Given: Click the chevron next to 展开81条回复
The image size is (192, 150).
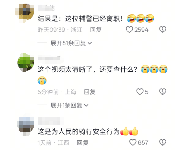Looking at the screenshot, I should [x=90, y=43].
